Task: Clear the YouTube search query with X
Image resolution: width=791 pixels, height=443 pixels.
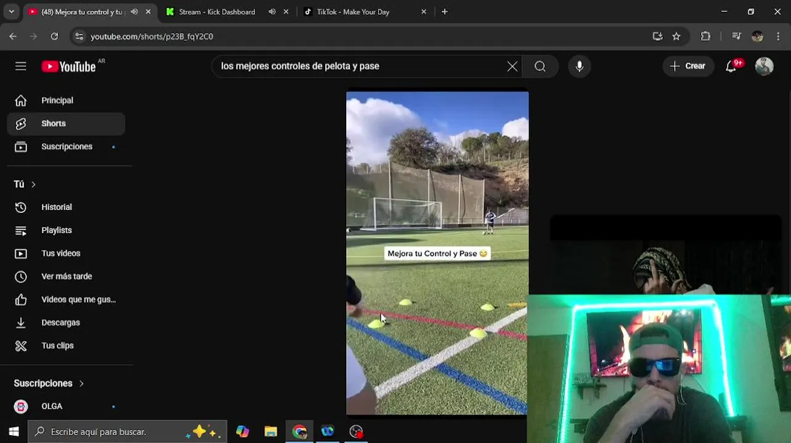Action: [512, 66]
